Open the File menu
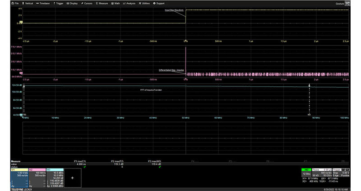The height and width of the screenshot is (191, 361). [x=15, y=3]
